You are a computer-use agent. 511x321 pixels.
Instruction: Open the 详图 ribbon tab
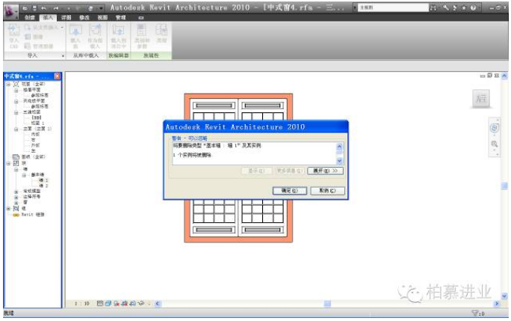(x=66, y=18)
